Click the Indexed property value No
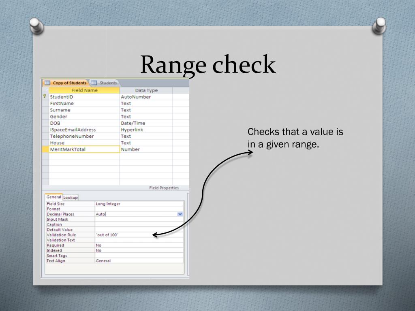The height and width of the screenshot is (311, 415). pos(139,250)
